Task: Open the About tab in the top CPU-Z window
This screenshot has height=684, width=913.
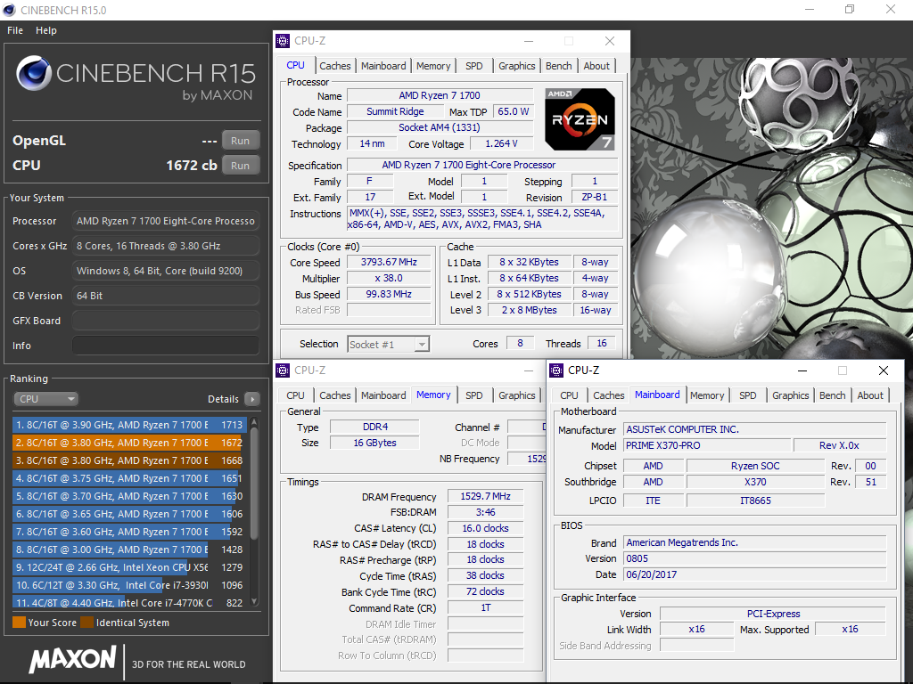Action: (x=596, y=66)
